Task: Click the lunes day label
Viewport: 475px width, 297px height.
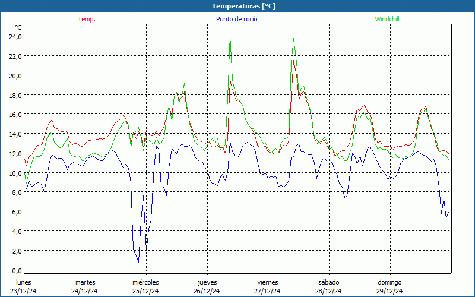Action: click(24, 282)
